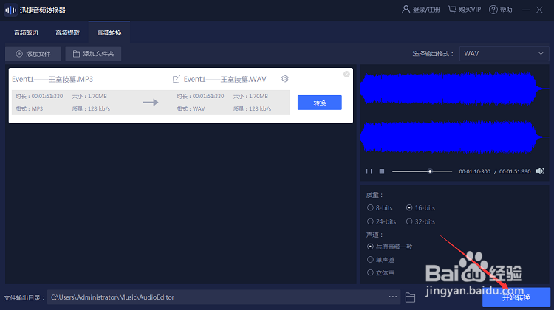Click the lower channel waveform display
This screenshot has height=310, width=554.
coord(455,137)
